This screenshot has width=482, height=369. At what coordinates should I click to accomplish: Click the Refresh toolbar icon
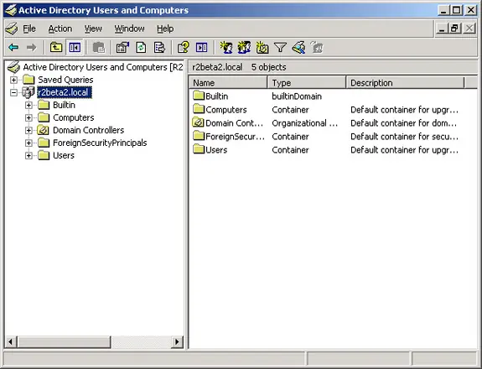(x=141, y=47)
